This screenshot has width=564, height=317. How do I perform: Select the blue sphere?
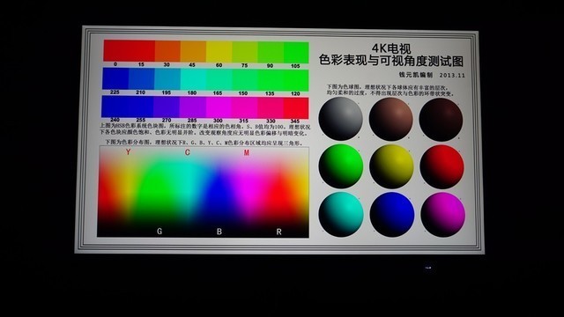392,215
